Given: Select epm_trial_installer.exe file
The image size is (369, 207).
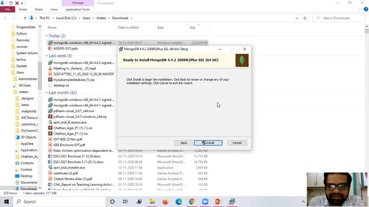Looking at the screenshot, I should (69, 167).
